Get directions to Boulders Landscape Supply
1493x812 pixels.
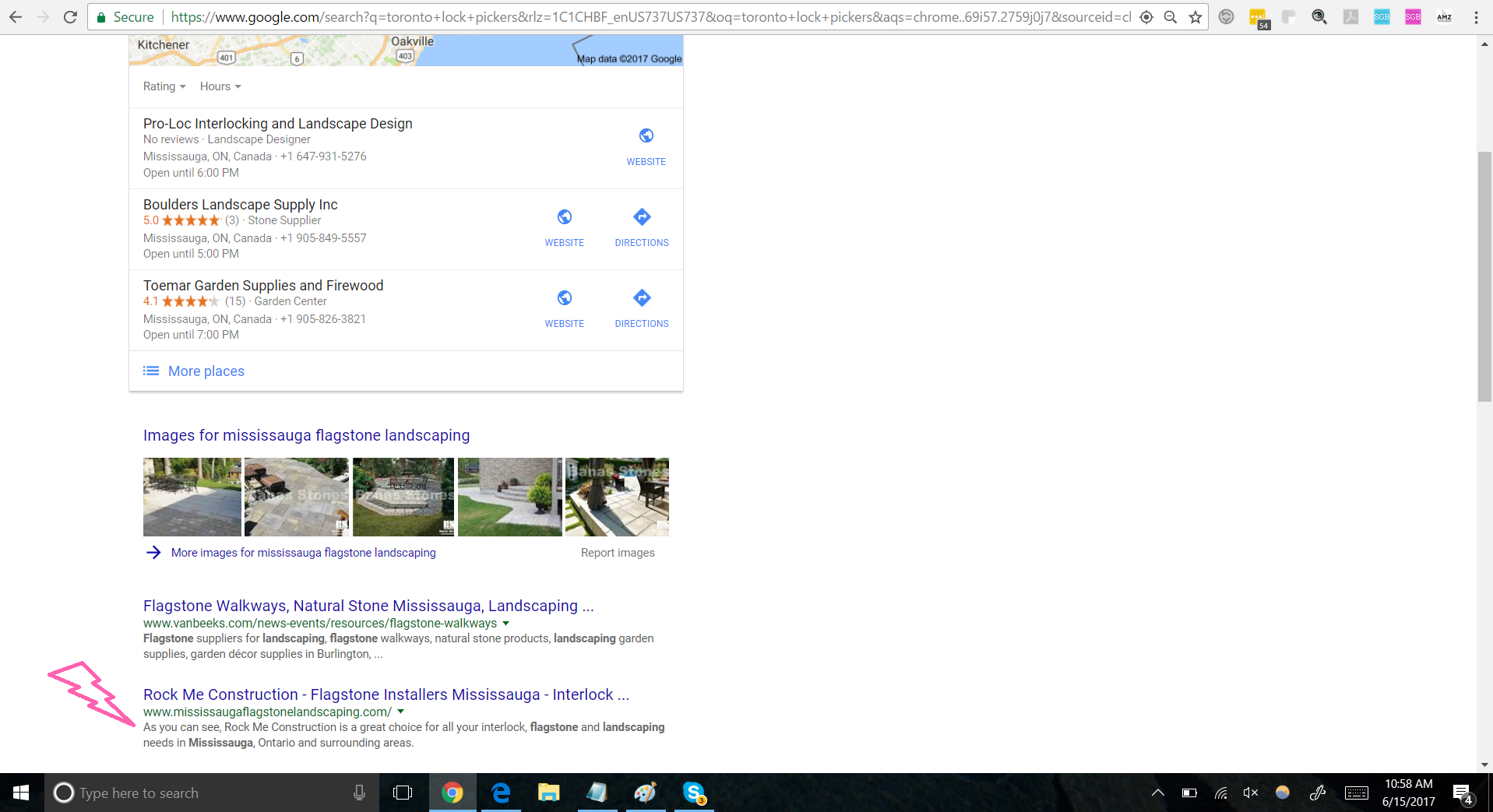click(641, 227)
